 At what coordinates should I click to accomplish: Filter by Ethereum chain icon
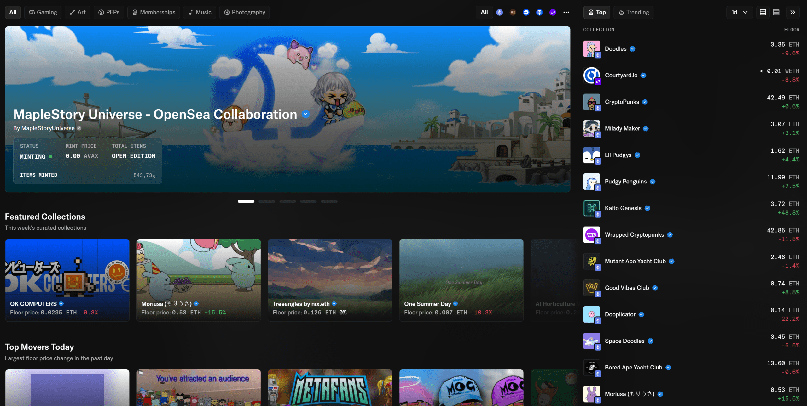pyautogui.click(x=499, y=12)
